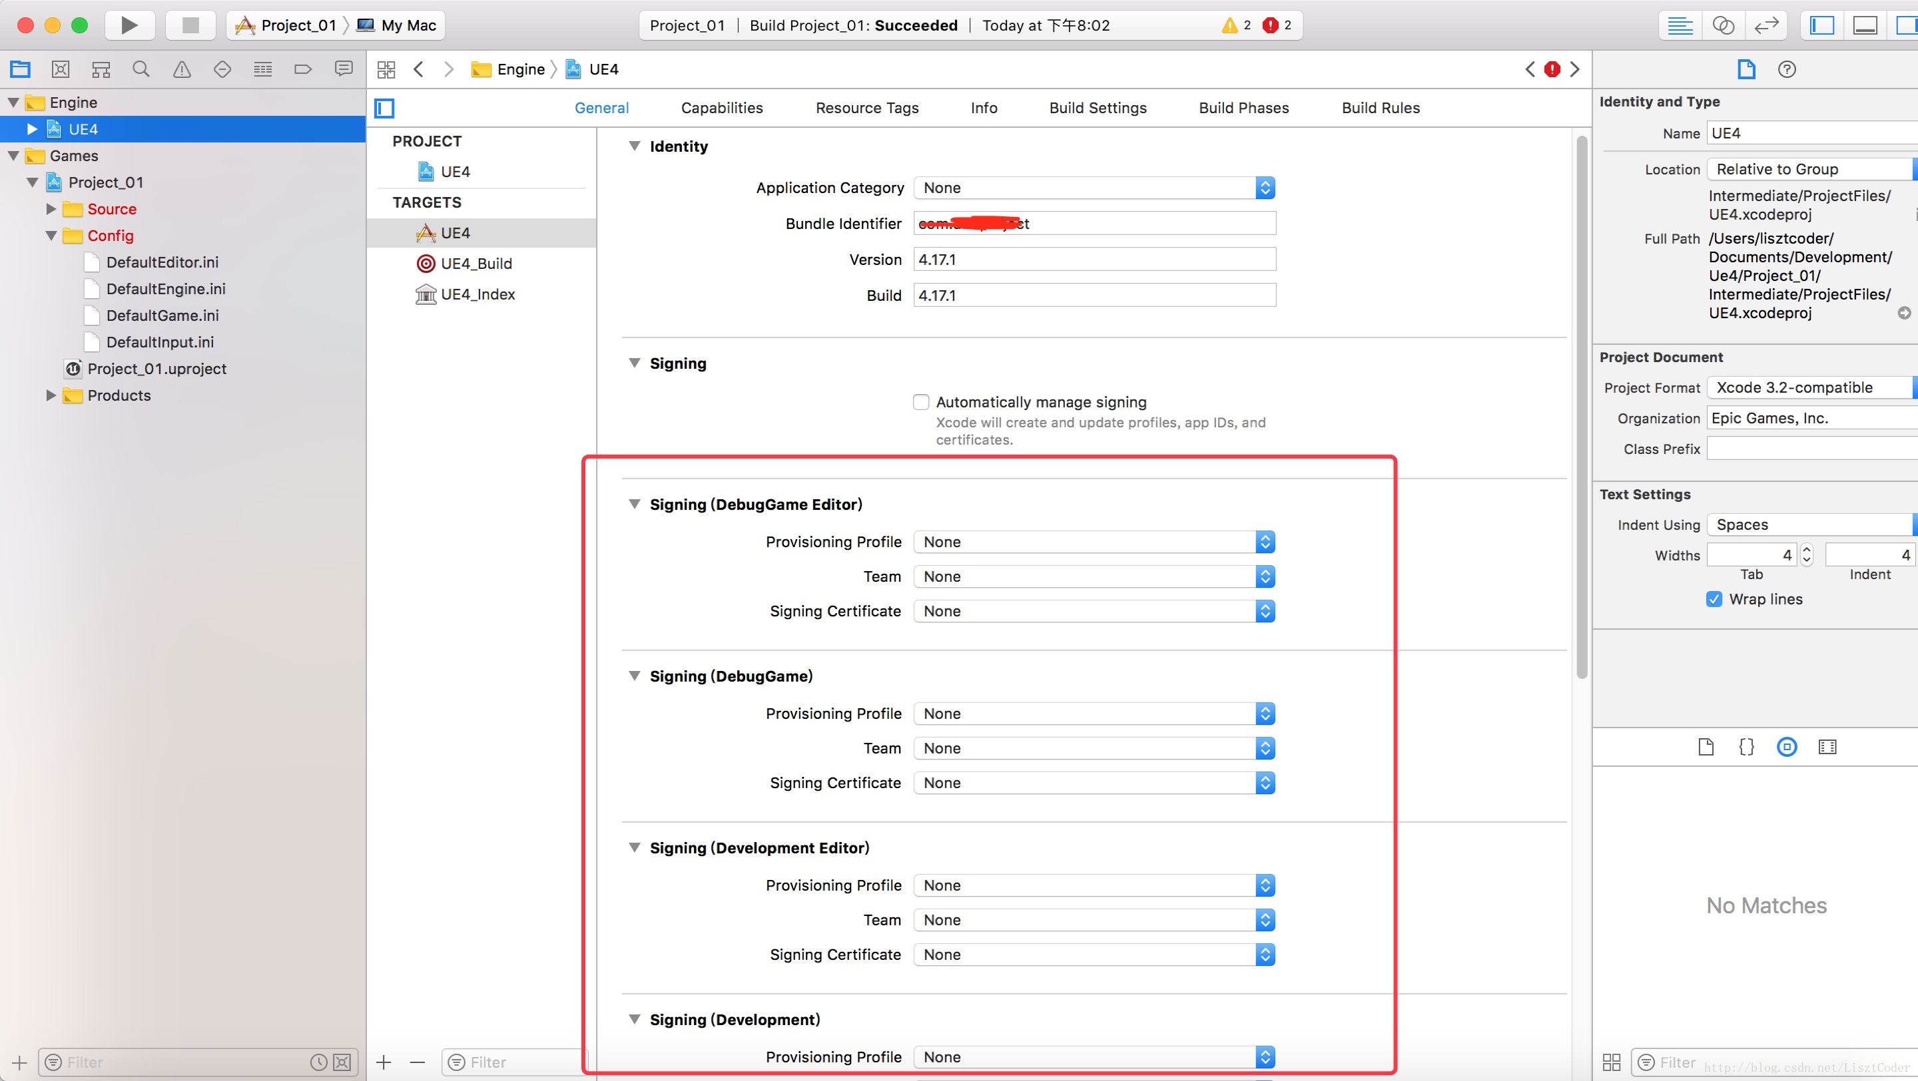Open the Issue navigator warning icon
1918x1081 pixels.
point(182,69)
